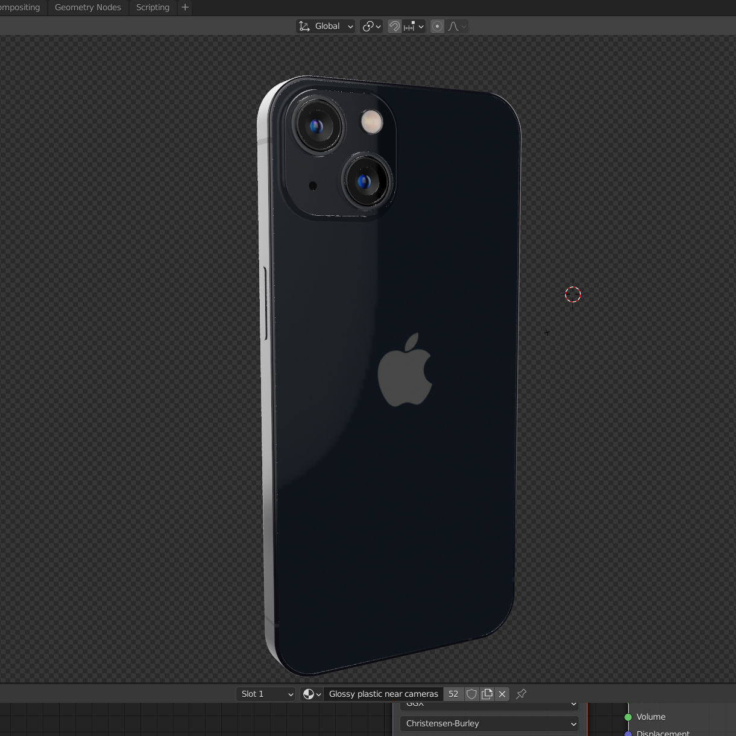Open the Geometry Nodes workspace tab

[x=88, y=7]
